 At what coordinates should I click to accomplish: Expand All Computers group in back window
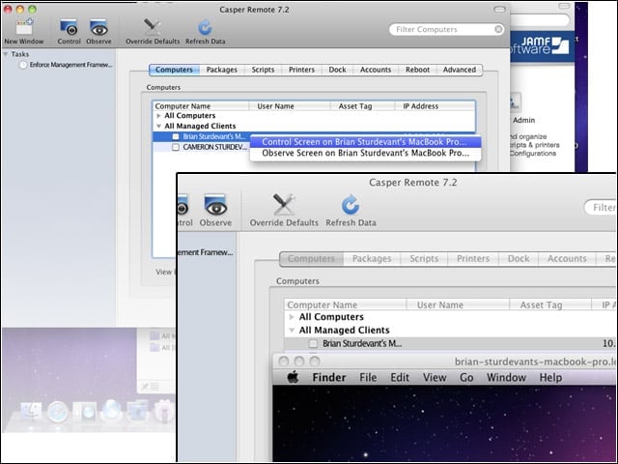[x=158, y=116]
